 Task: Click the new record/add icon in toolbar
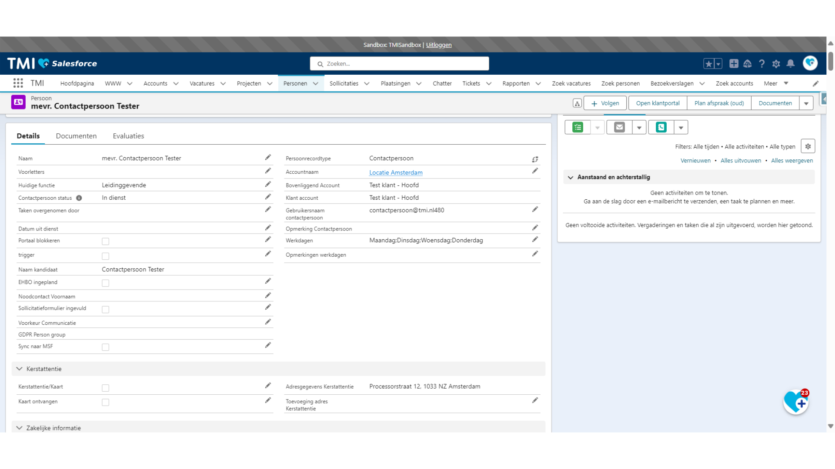pos(733,63)
